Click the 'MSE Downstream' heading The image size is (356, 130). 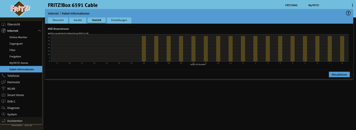tap(58, 29)
